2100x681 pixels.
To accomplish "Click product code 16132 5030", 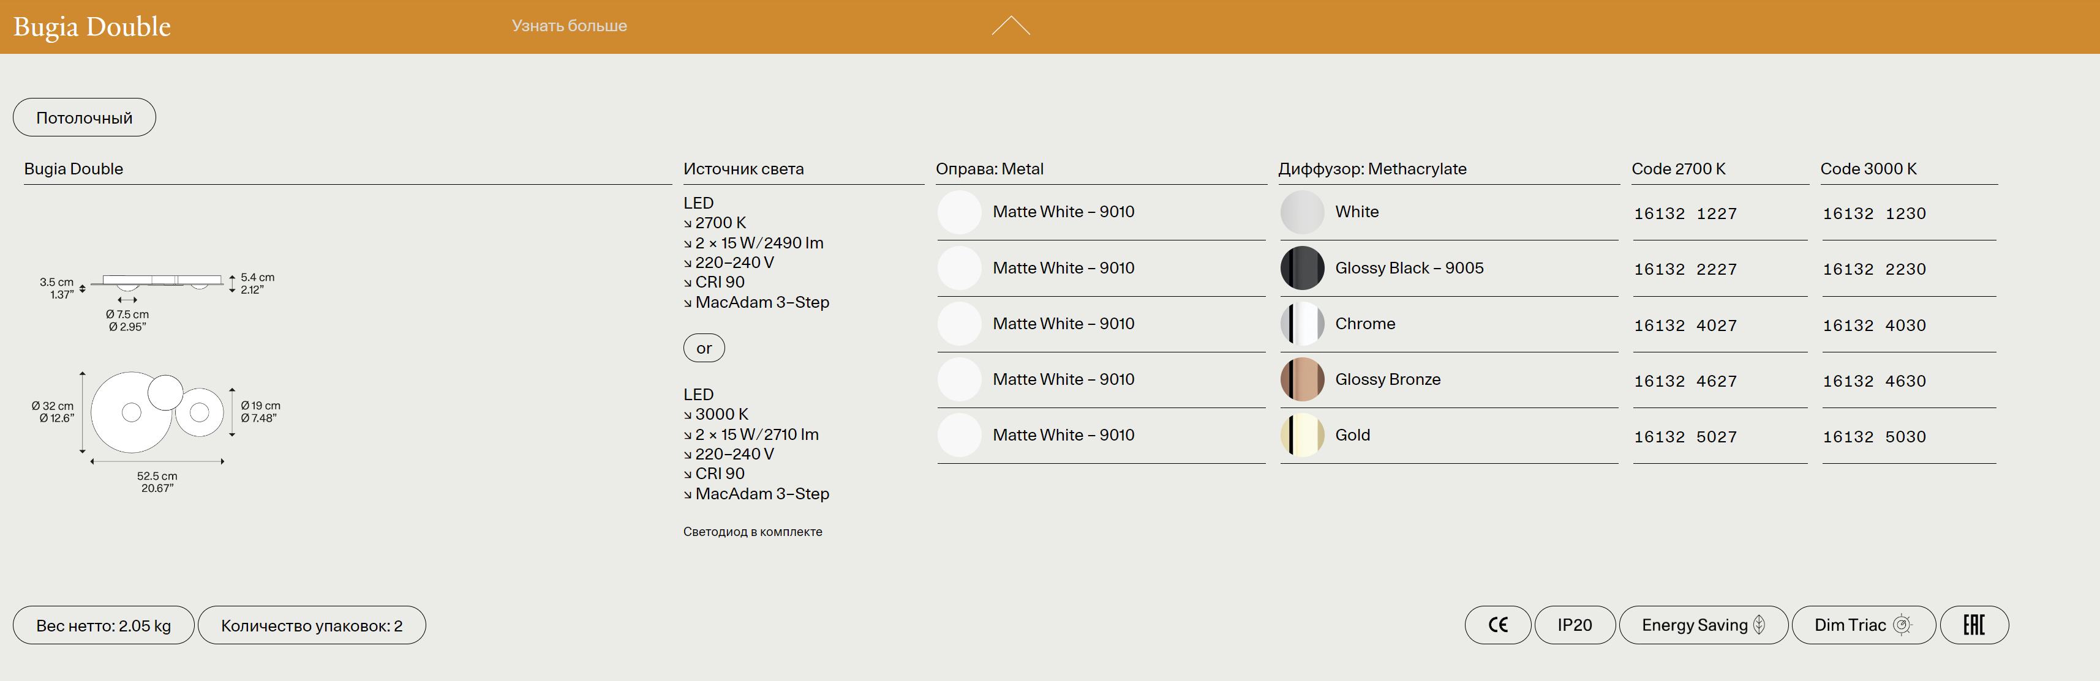I will [1873, 437].
